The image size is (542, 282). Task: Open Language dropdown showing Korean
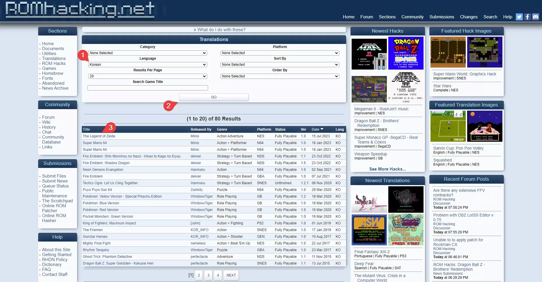pos(148,65)
